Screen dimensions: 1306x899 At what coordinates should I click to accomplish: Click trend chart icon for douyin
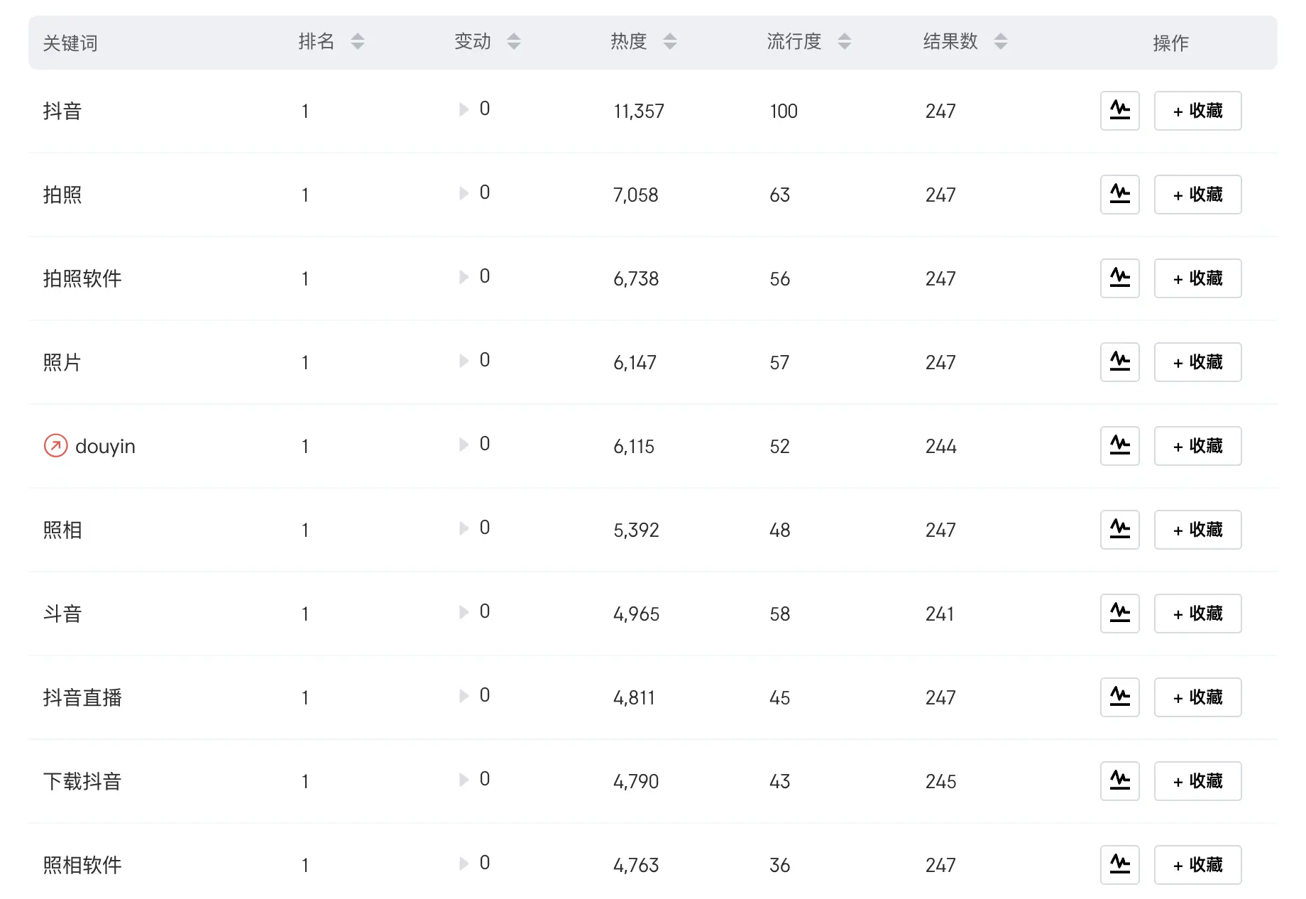coord(1119,446)
